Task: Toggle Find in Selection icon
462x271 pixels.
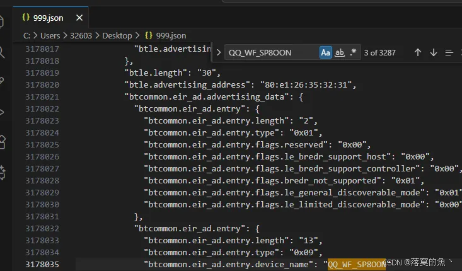Action: (449, 52)
